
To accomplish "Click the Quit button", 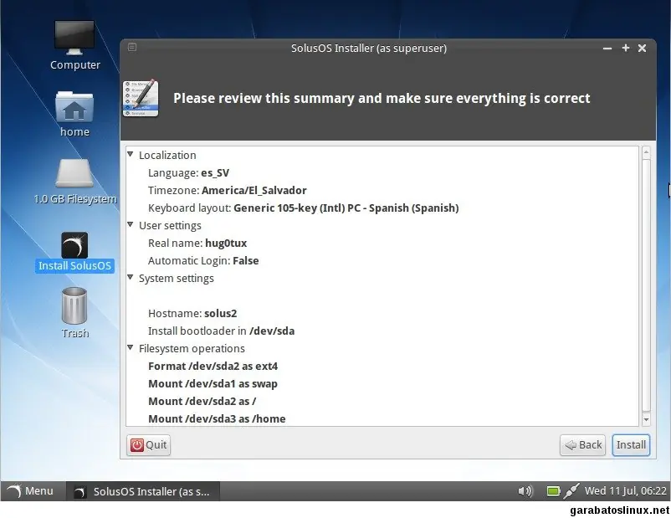I will pyautogui.click(x=148, y=445).
